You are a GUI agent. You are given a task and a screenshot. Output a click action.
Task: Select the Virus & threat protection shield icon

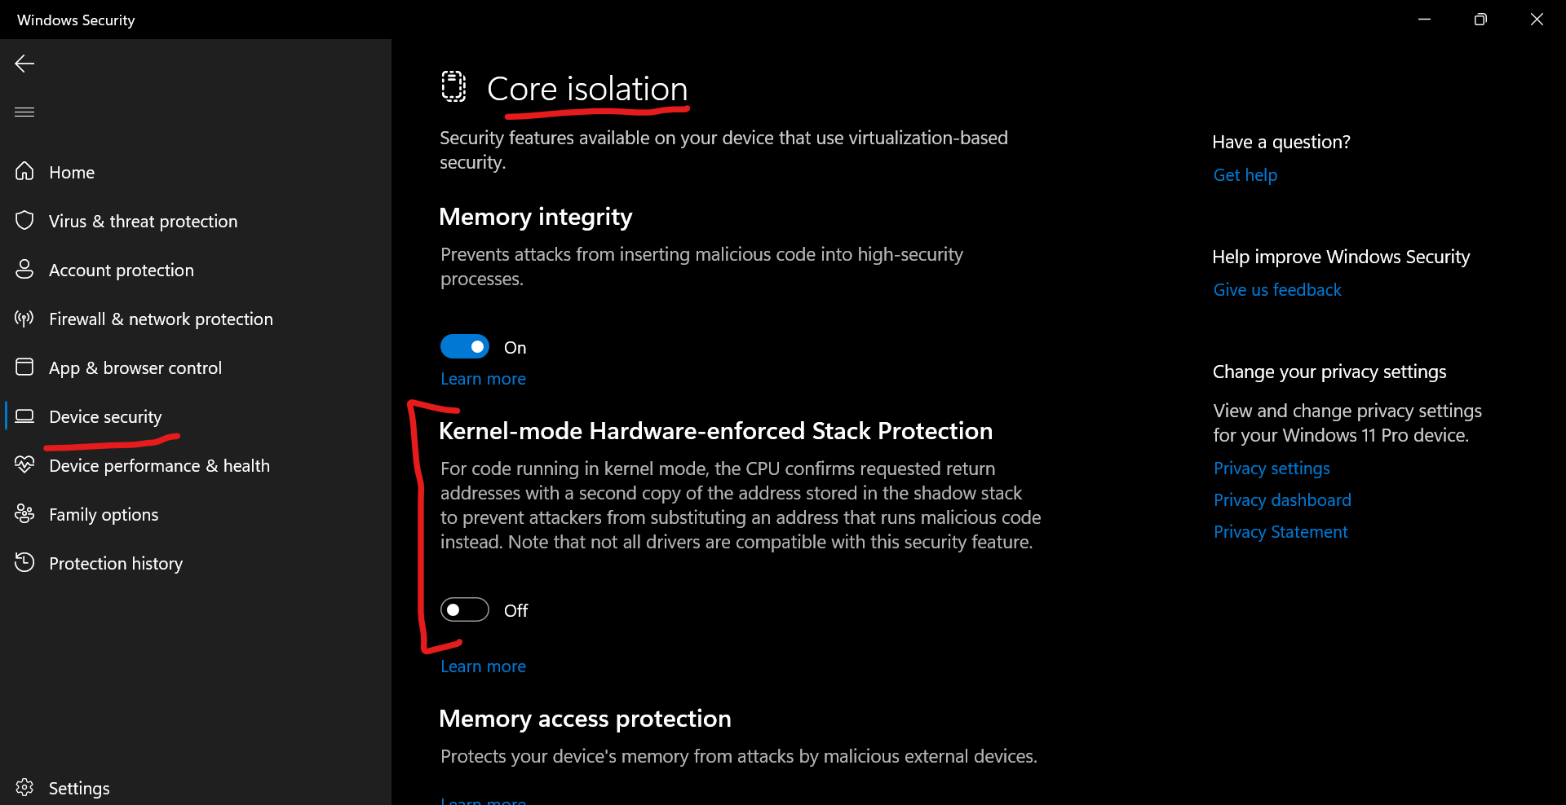[x=24, y=220]
